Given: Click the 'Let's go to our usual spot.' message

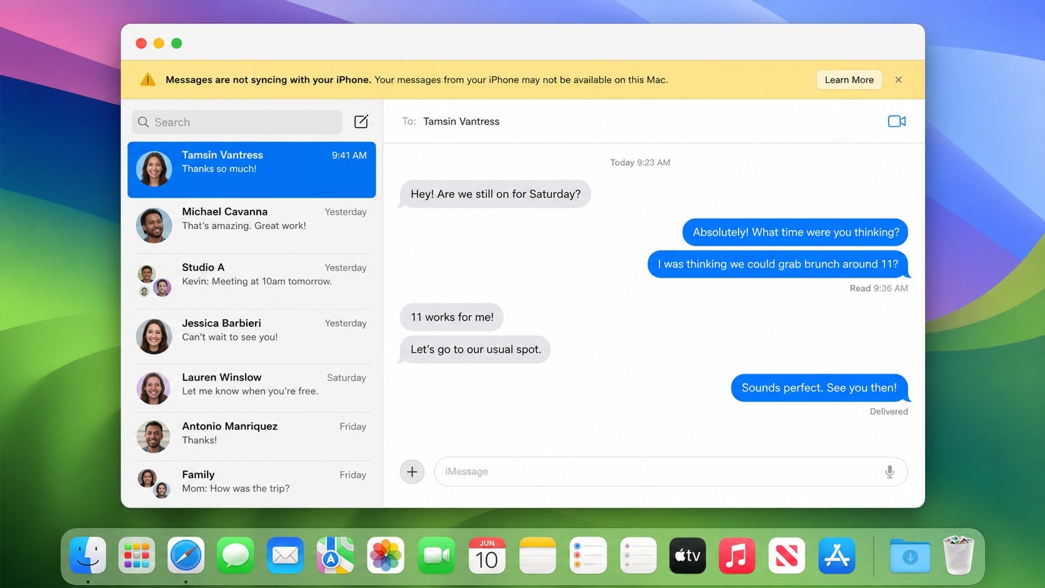Looking at the screenshot, I should pyautogui.click(x=475, y=349).
